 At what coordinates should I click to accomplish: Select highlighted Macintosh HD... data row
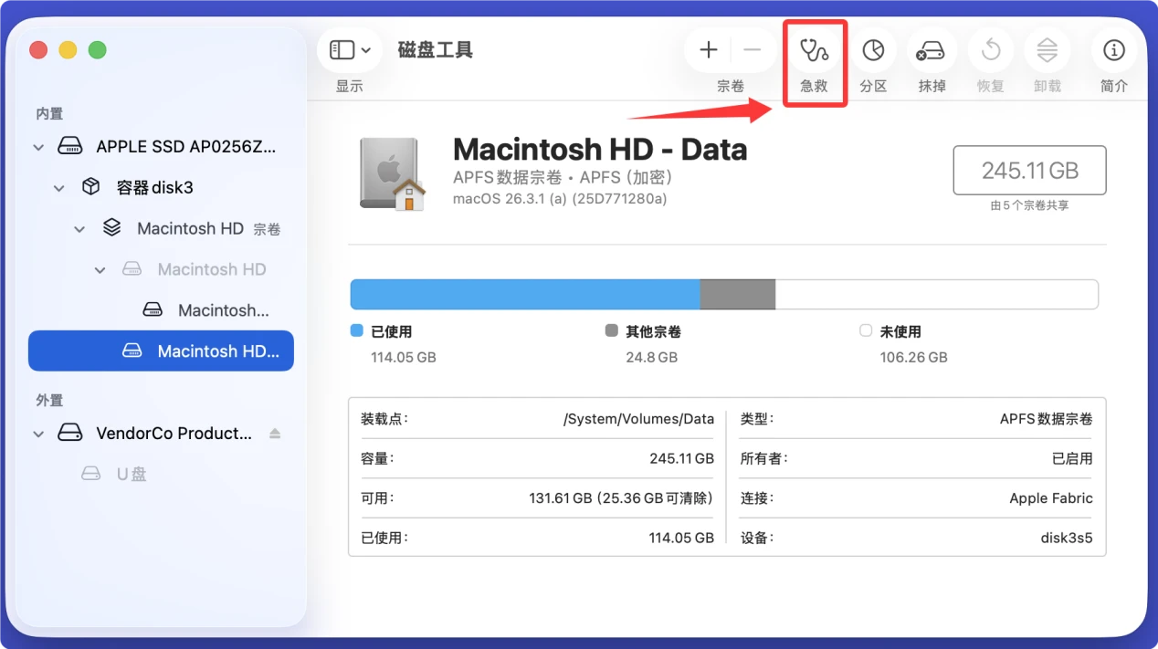161,351
